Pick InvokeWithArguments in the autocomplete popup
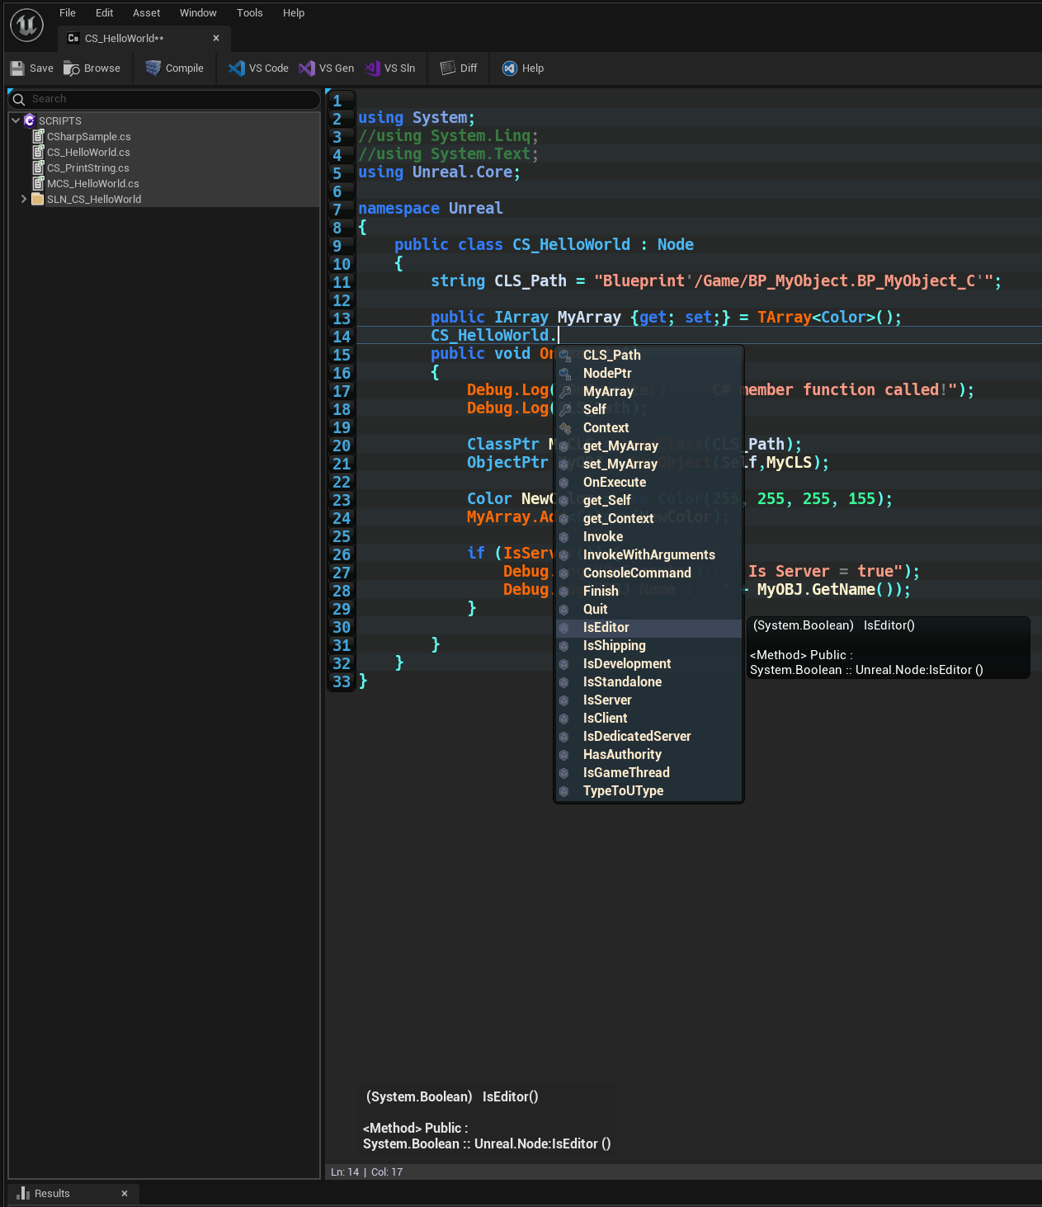Viewport: 1042px width, 1207px height. coord(648,555)
